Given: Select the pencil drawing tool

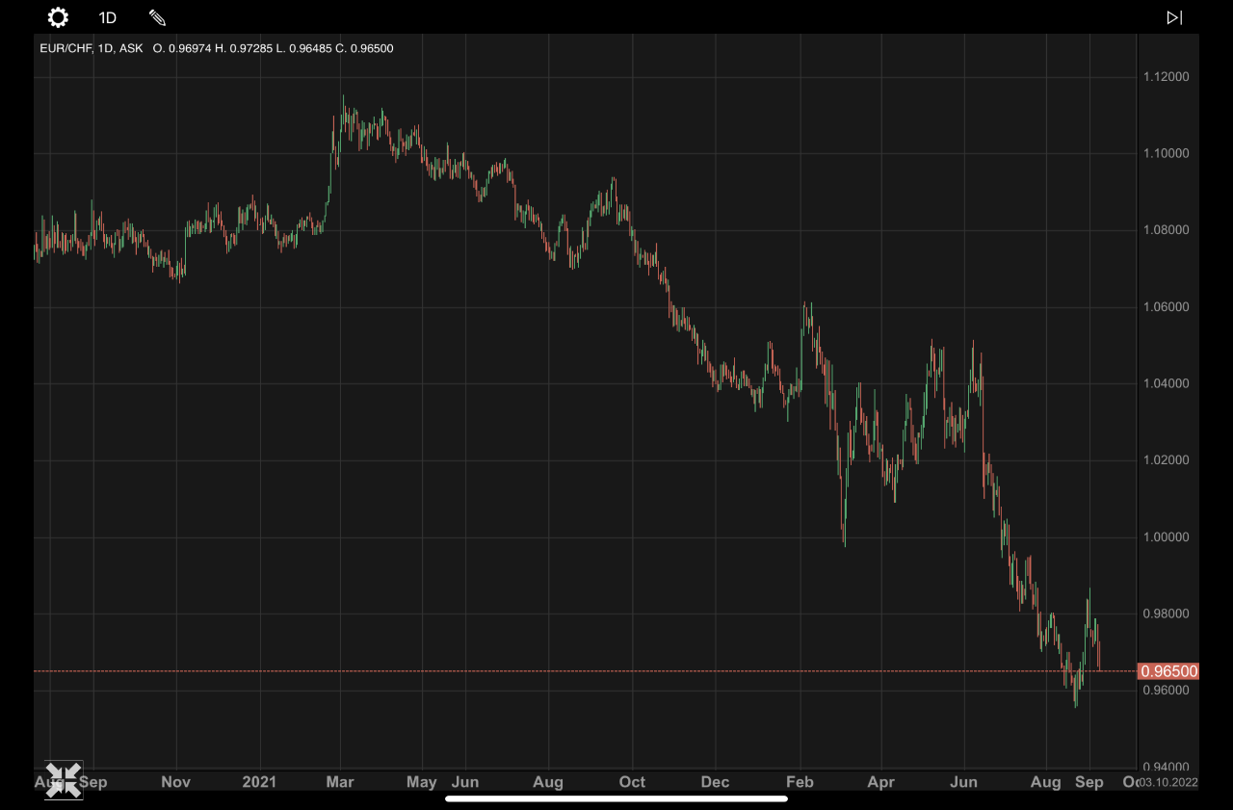Looking at the screenshot, I should [157, 17].
